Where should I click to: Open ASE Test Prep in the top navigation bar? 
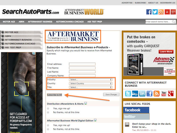click(95, 21)
